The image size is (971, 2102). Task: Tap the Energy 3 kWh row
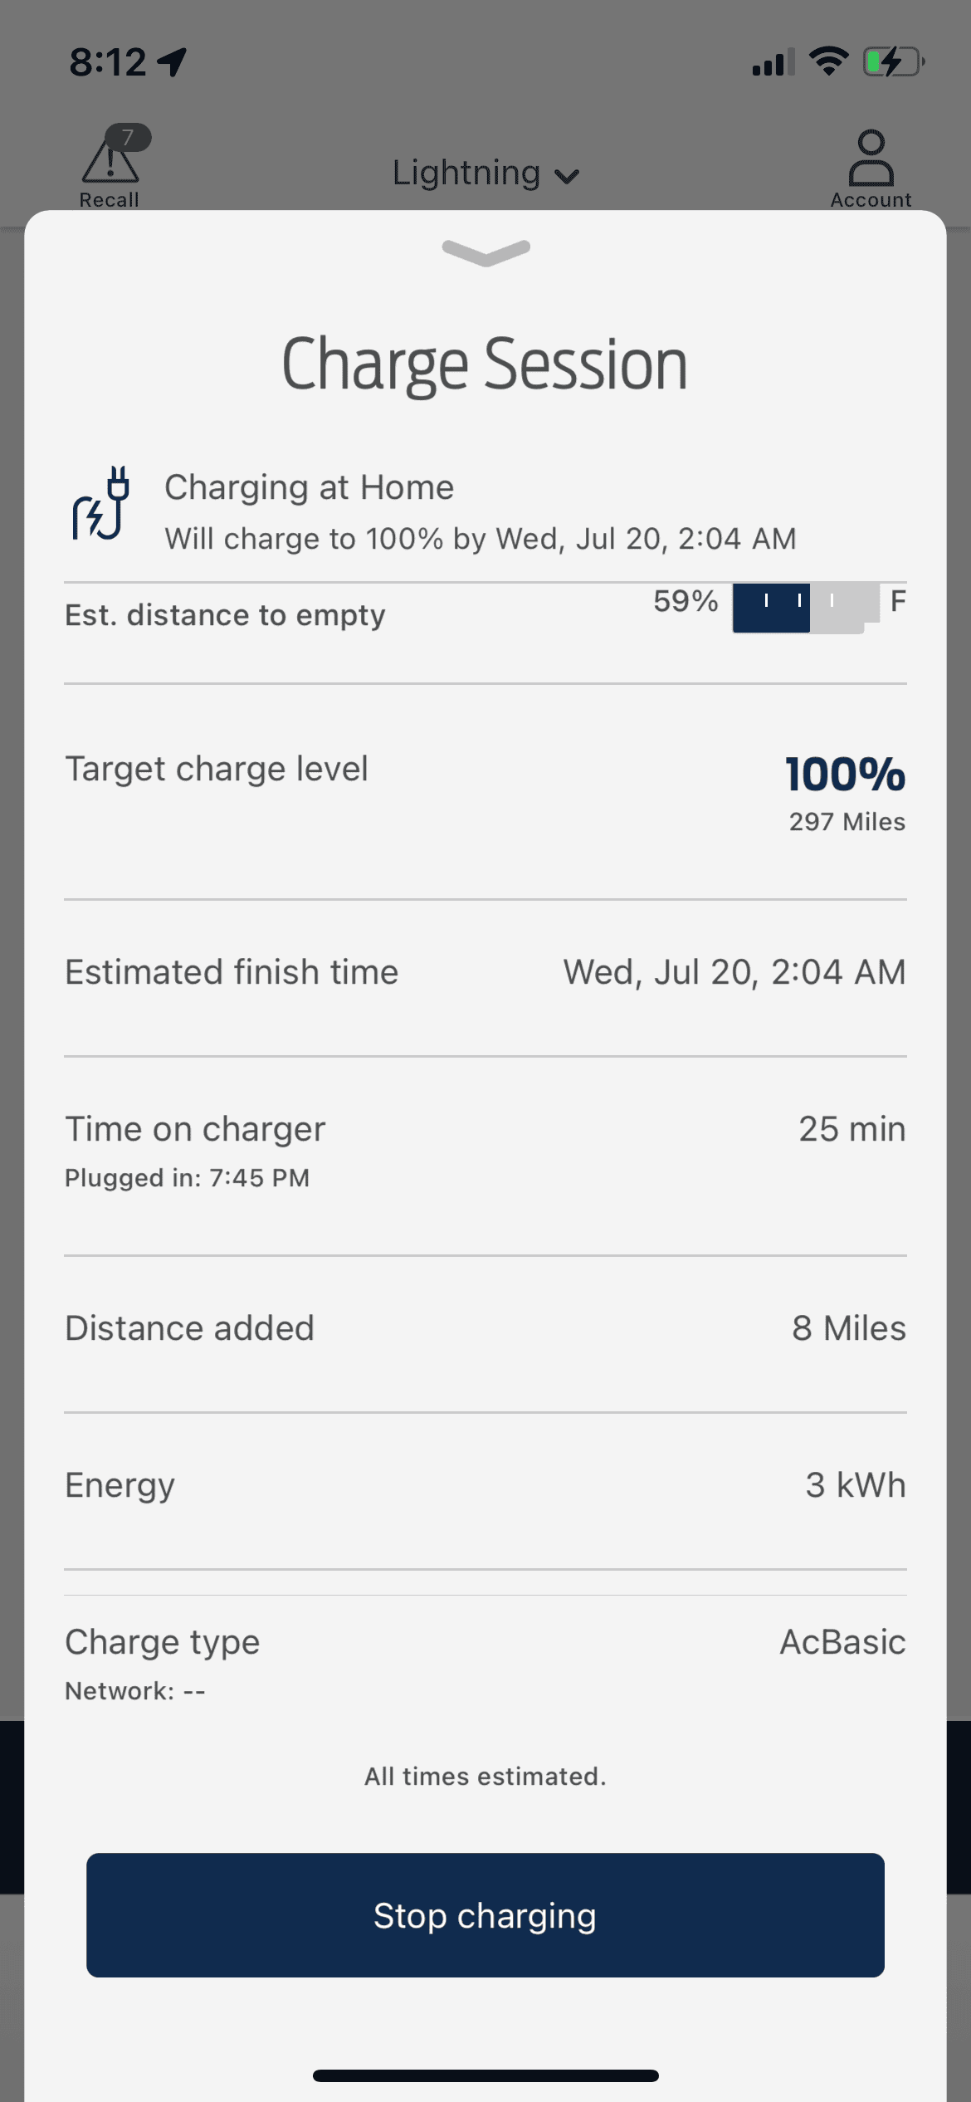point(486,1485)
